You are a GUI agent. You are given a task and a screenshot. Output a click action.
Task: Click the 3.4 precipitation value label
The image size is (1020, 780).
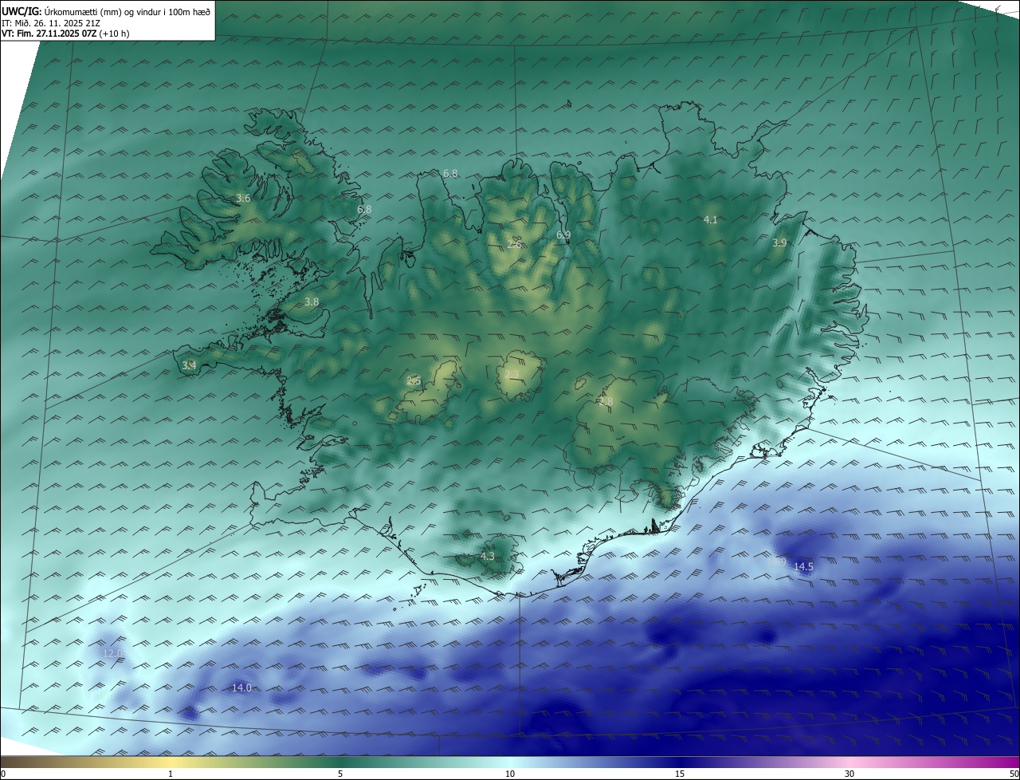[189, 365]
